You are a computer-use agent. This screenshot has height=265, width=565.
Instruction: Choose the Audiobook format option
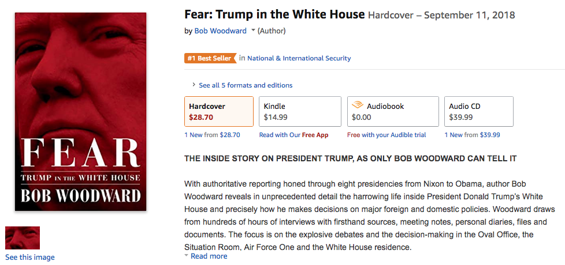[x=393, y=112]
